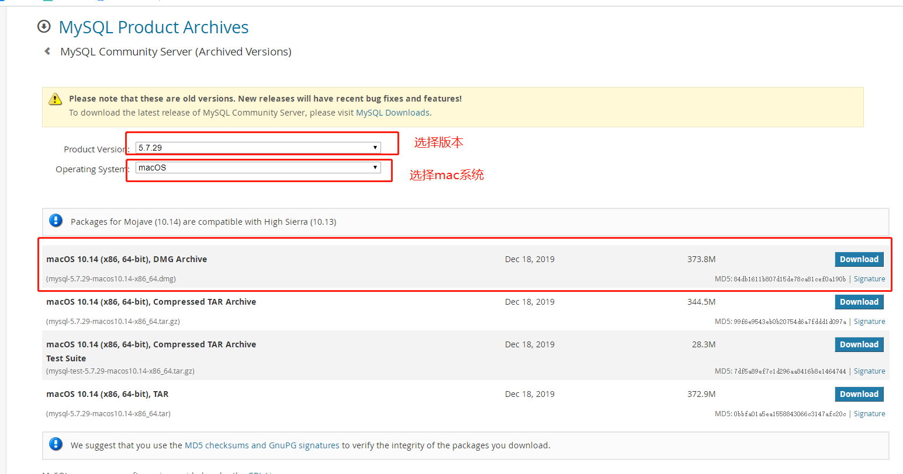Open the Operating System dropdown showing macOS
Screen dimensions: 903x474
point(258,168)
